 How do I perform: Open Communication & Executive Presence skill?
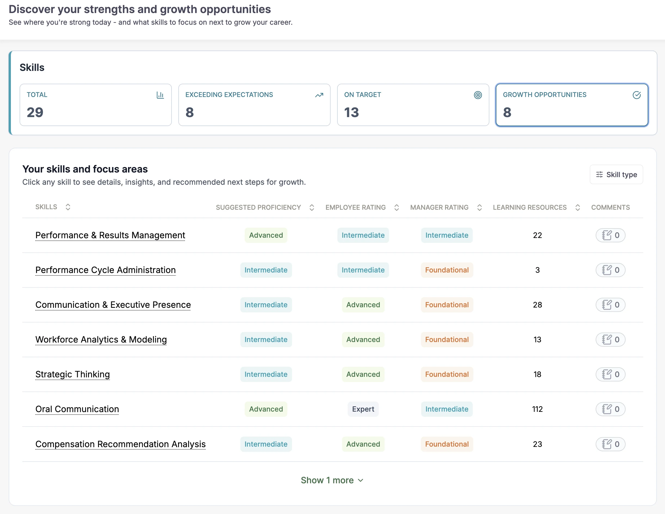coord(113,305)
